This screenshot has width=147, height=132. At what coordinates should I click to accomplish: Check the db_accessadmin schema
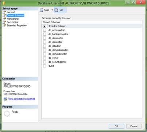45,30
